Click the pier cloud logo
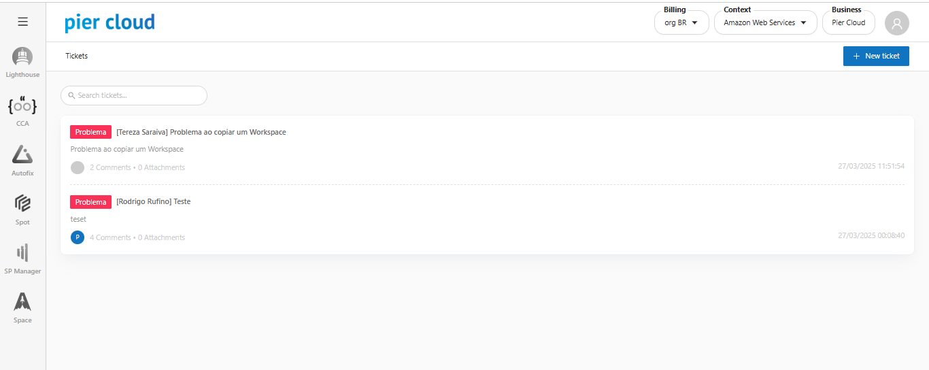Viewport: 929px width, 370px height. coord(110,22)
